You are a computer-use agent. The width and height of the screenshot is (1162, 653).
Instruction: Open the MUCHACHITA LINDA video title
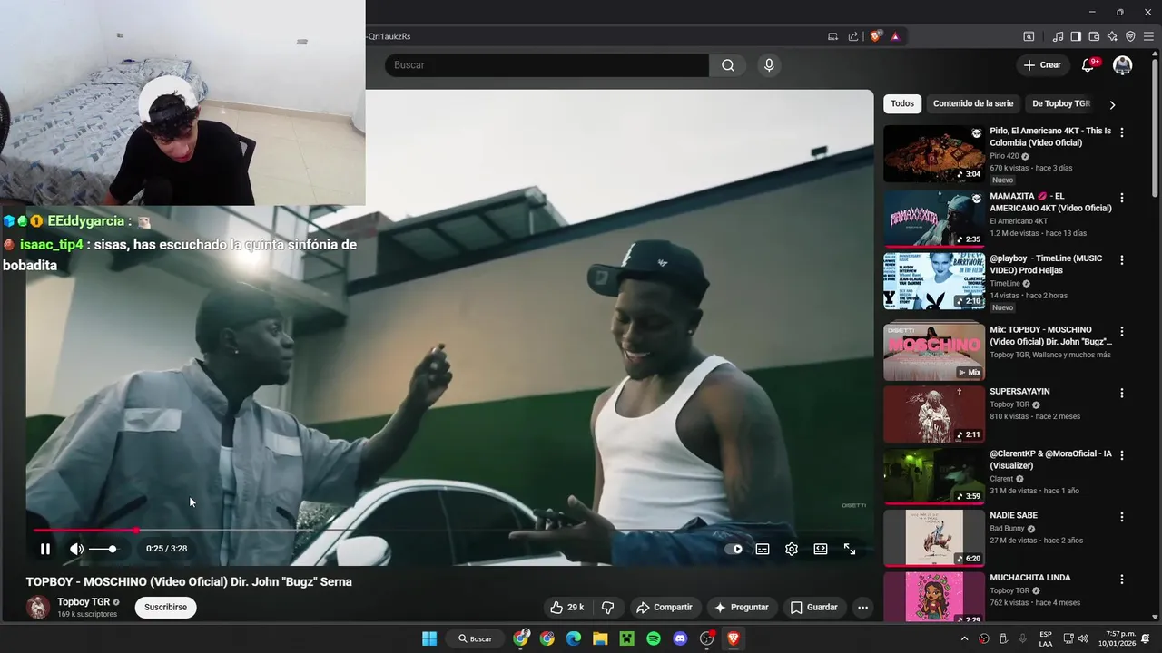[1030, 578]
